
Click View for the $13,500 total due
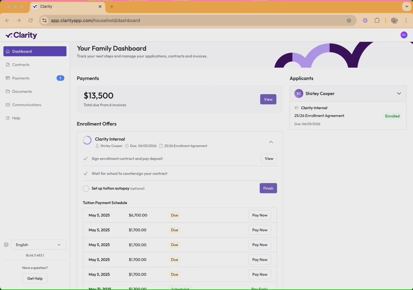click(x=268, y=99)
